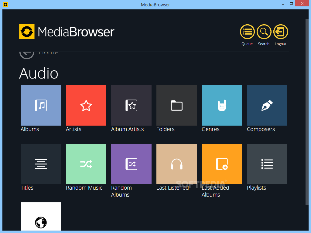Open the Queue icon
Image resolution: width=311 pixels, height=233 pixels.
(247, 32)
